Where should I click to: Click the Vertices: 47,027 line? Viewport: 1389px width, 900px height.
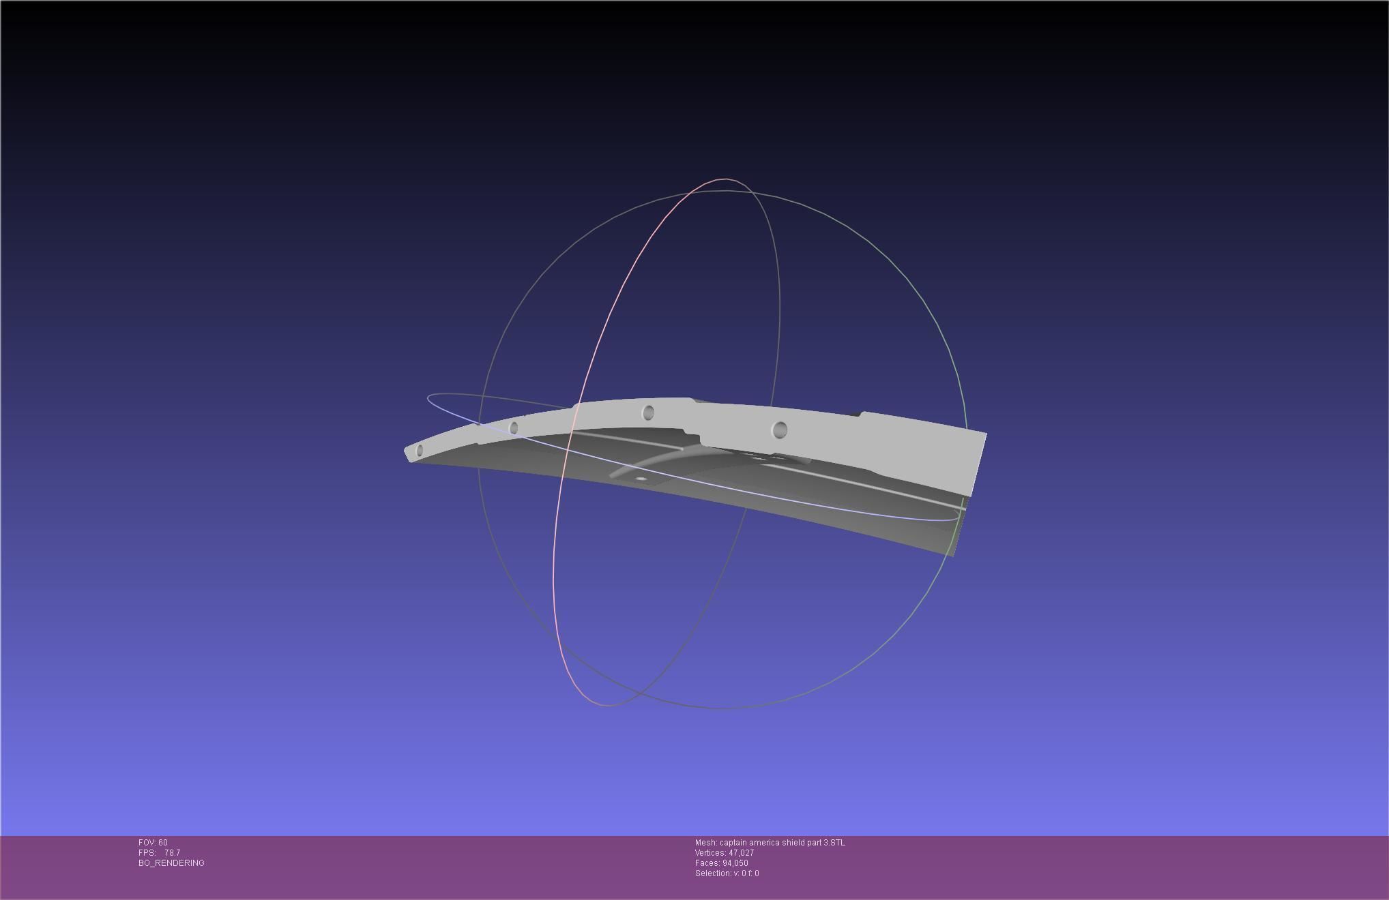point(724,853)
